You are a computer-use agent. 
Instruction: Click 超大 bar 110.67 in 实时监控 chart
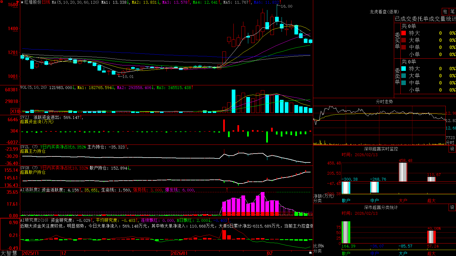pos(431,179)
